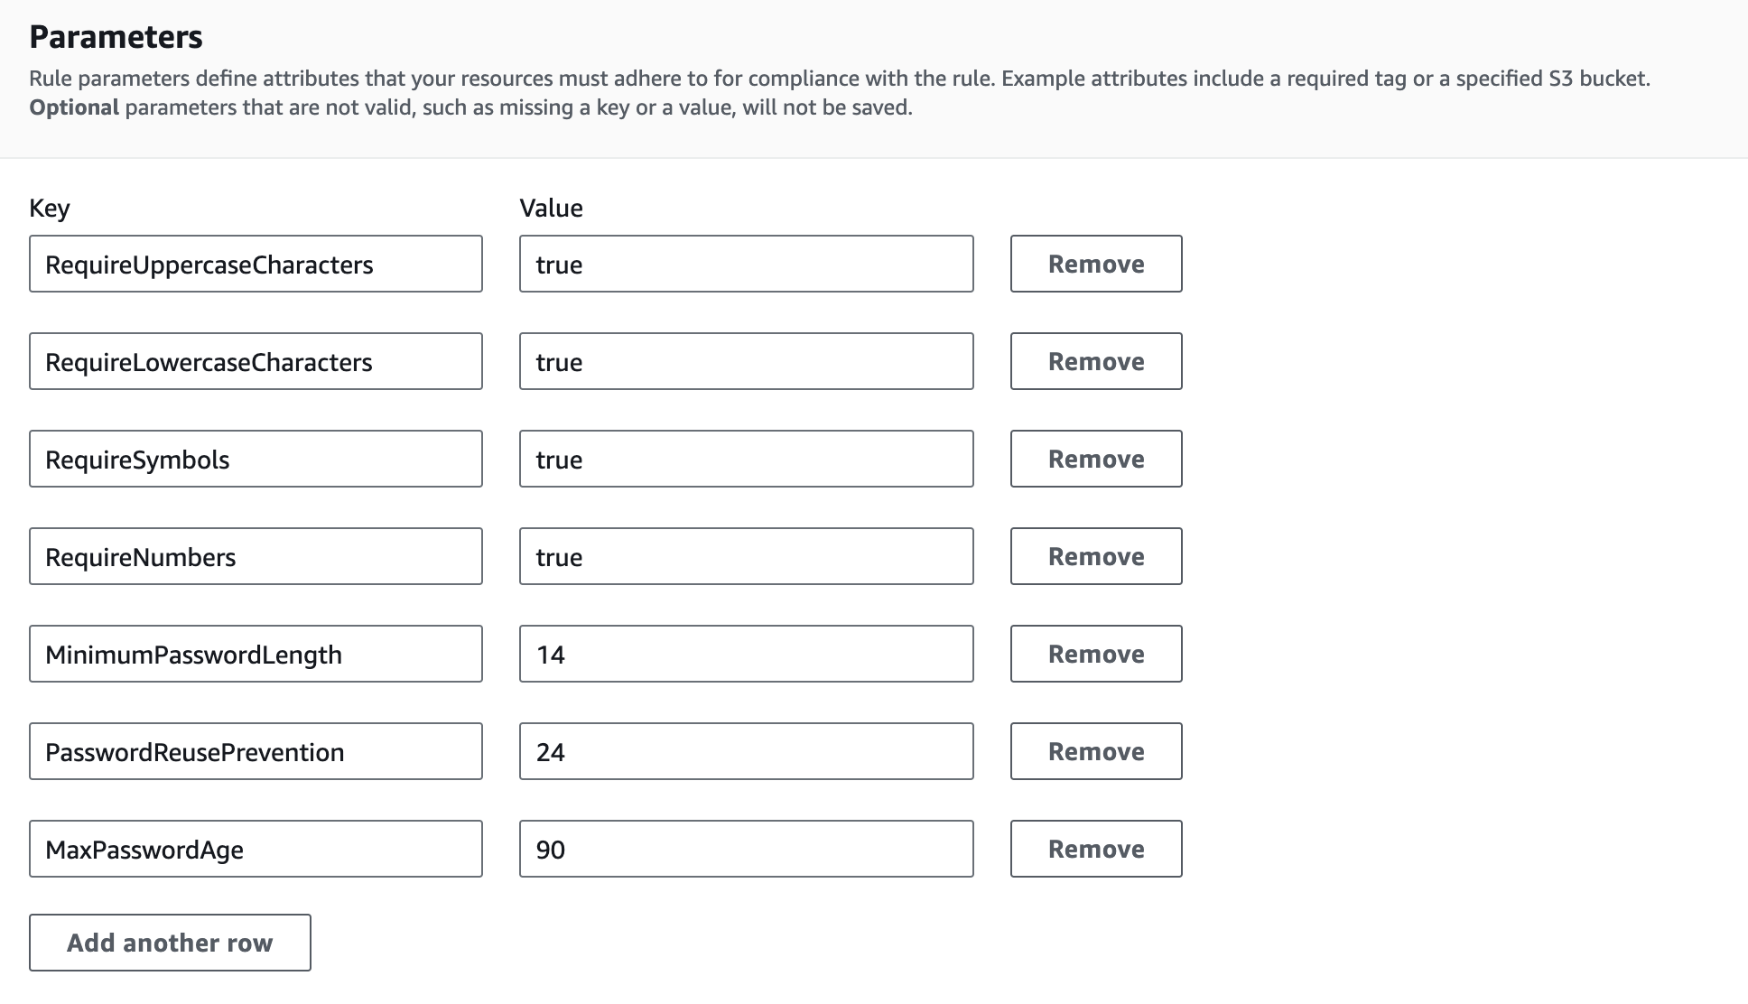This screenshot has height=1004, width=1748.
Task: Edit the RequireUppercaseCharacters key field
Action: [257, 265]
